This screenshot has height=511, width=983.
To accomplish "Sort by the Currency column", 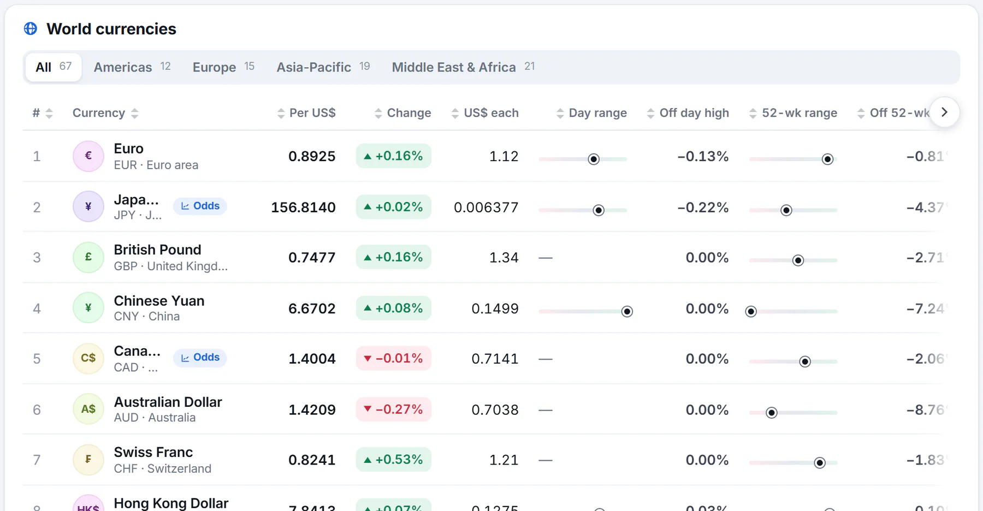I will [x=105, y=113].
